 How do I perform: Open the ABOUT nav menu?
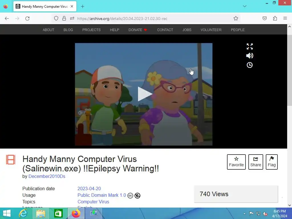(x=48, y=30)
